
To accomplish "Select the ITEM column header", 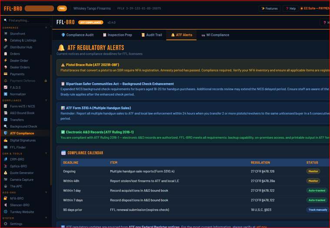I will pos(114,163).
